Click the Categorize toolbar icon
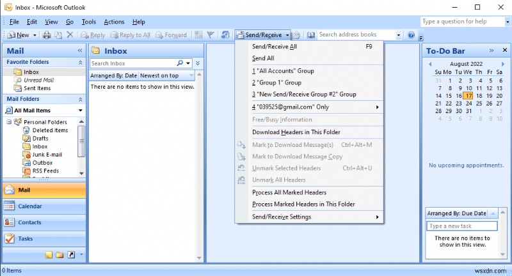This screenshot has height=276, width=512. point(198,35)
